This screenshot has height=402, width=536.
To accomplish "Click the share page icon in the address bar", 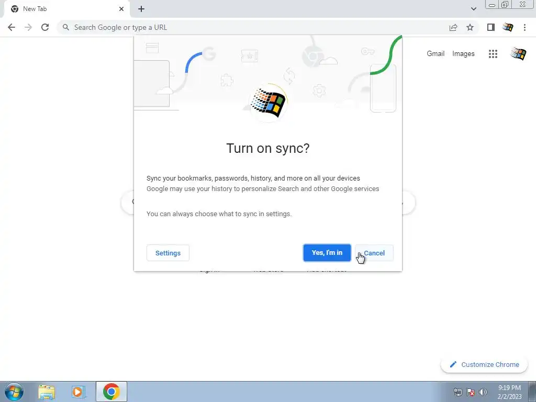I will (x=453, y=27).
